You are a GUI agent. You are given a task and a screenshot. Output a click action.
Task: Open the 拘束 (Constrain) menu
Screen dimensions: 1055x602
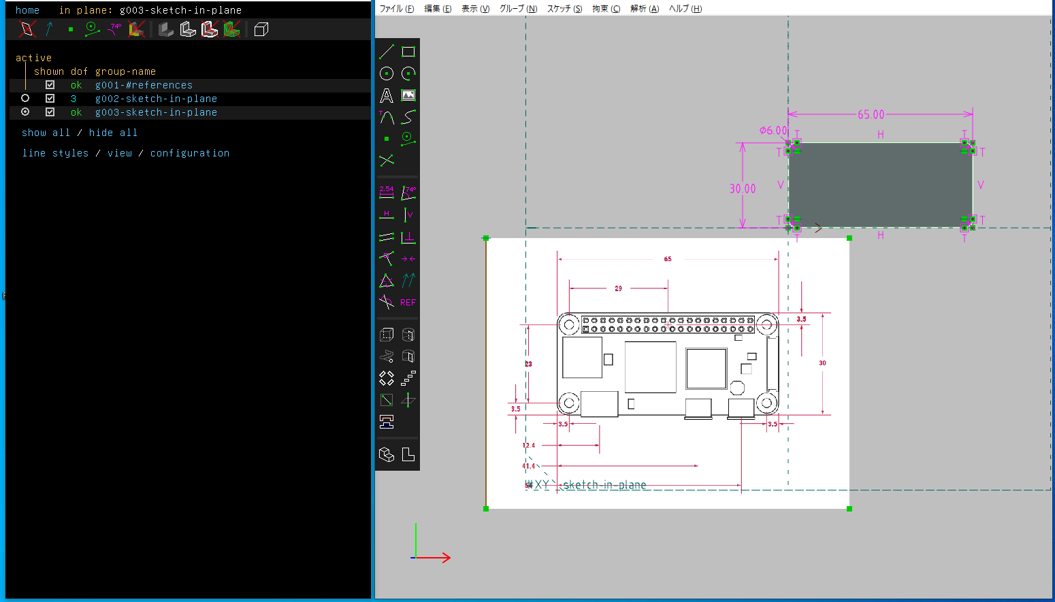(606, 9)
